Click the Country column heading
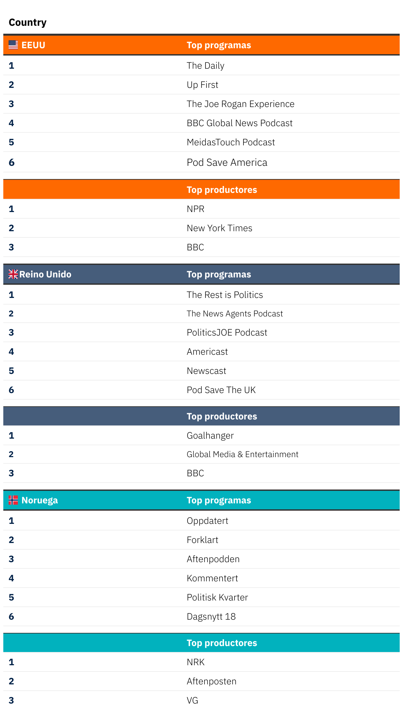The width and height of the screenshot is (403, 726). click(27, 22)
